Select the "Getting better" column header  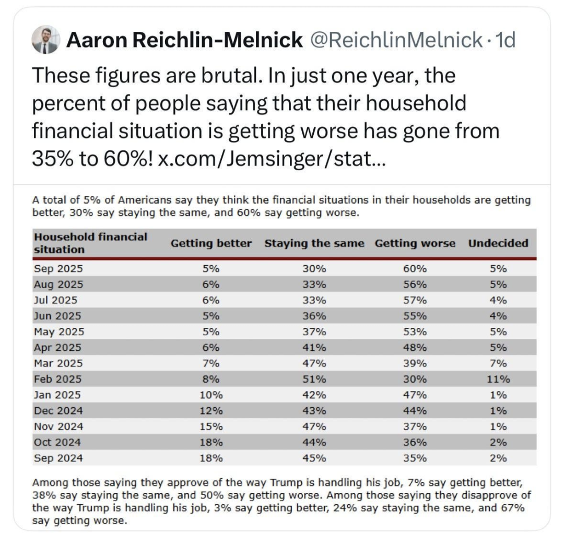pyautogui.click(x=211, y=243)
